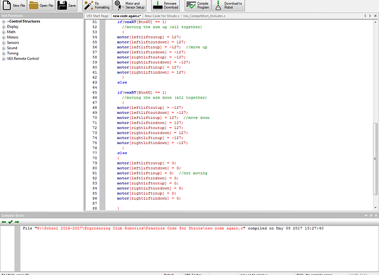
Task: Switch to the VEX Start Page tab
Action: pos(97,16)
